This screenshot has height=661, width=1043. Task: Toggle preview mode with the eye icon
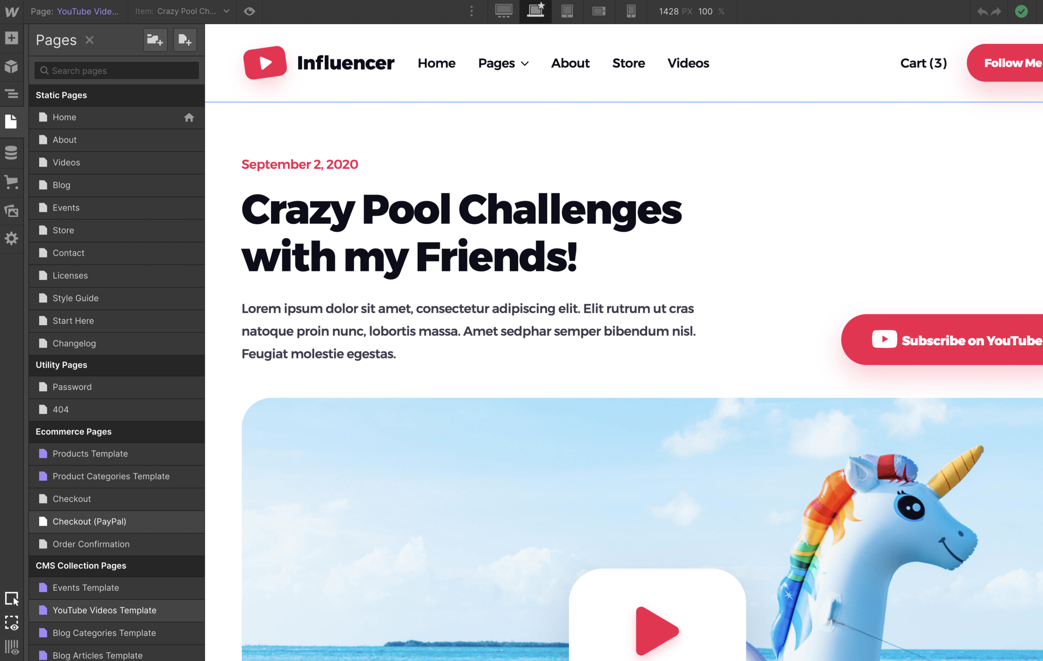(249, 12)
